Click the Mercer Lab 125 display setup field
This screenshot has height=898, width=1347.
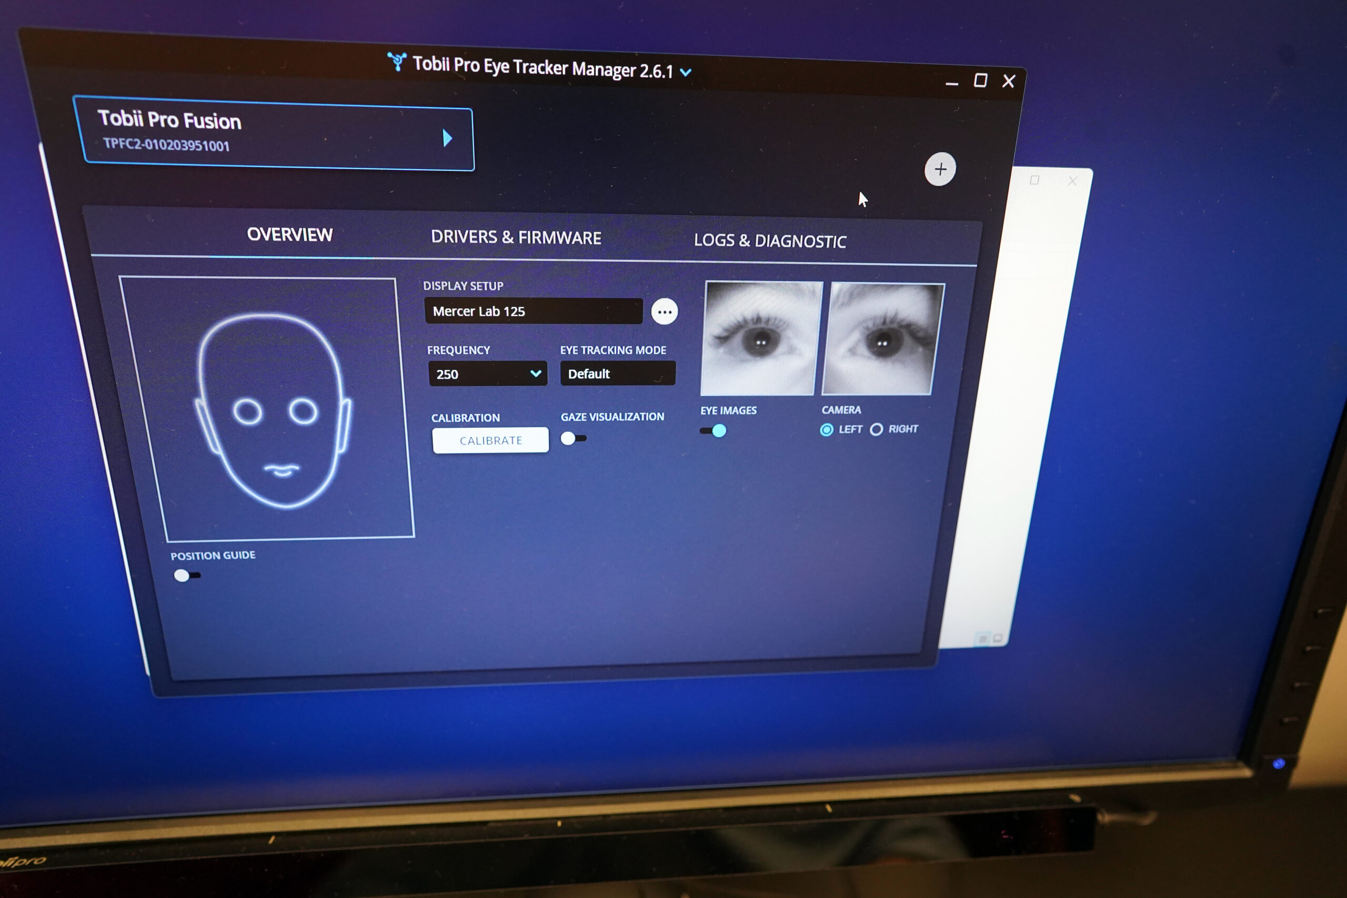[x=533, y=311]
